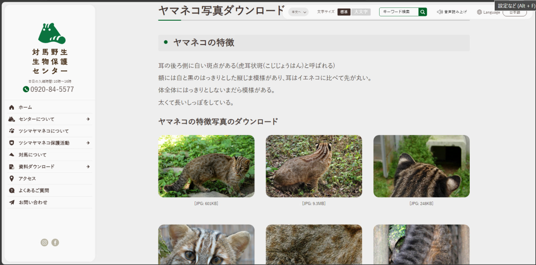Viewport: 536px width, 265px height.
Task: Switch text size to 大文字
Action: click(x=361, y=12)
